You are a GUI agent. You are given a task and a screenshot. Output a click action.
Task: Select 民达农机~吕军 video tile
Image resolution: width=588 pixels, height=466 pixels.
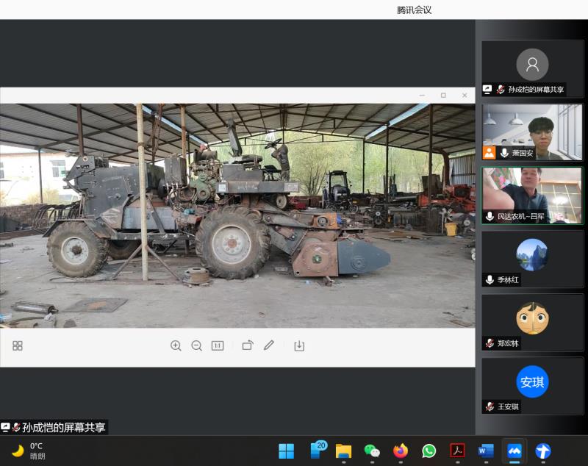coord(532,194)
